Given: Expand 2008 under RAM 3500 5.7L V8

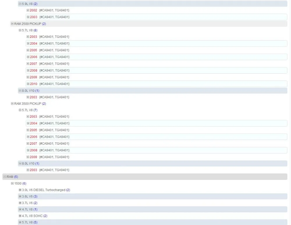Looking at the screenshot, I should point(28,150).
